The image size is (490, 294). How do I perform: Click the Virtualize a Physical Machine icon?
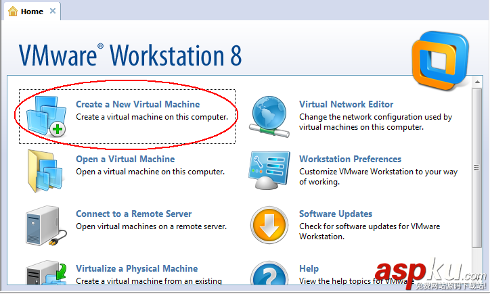[46, 272]
